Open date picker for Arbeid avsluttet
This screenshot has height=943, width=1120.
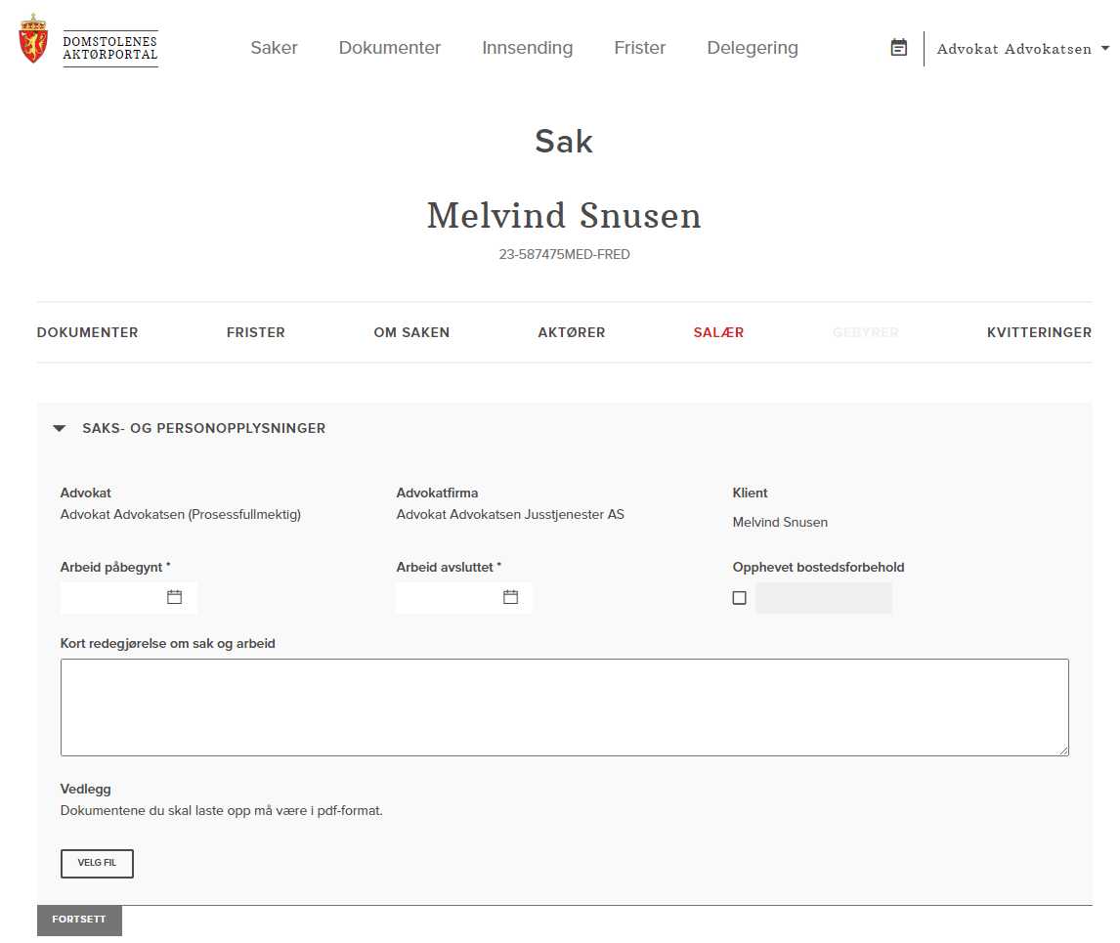pos(510,597)
